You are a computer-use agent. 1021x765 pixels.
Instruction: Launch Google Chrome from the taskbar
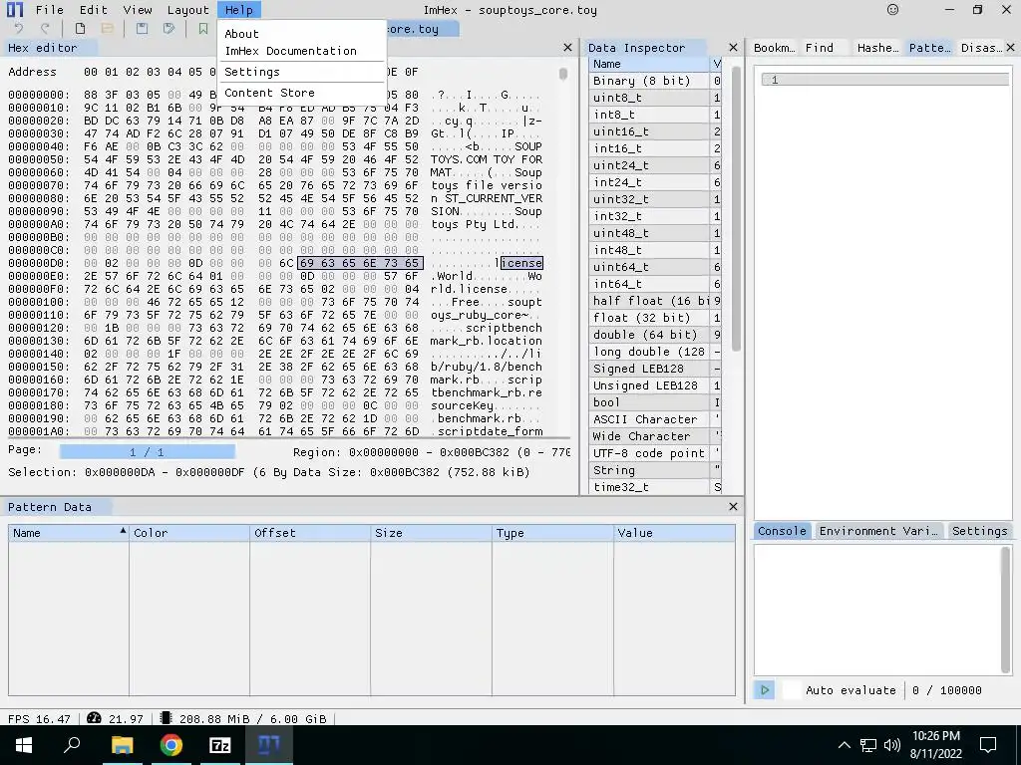(x=170, y=745)
